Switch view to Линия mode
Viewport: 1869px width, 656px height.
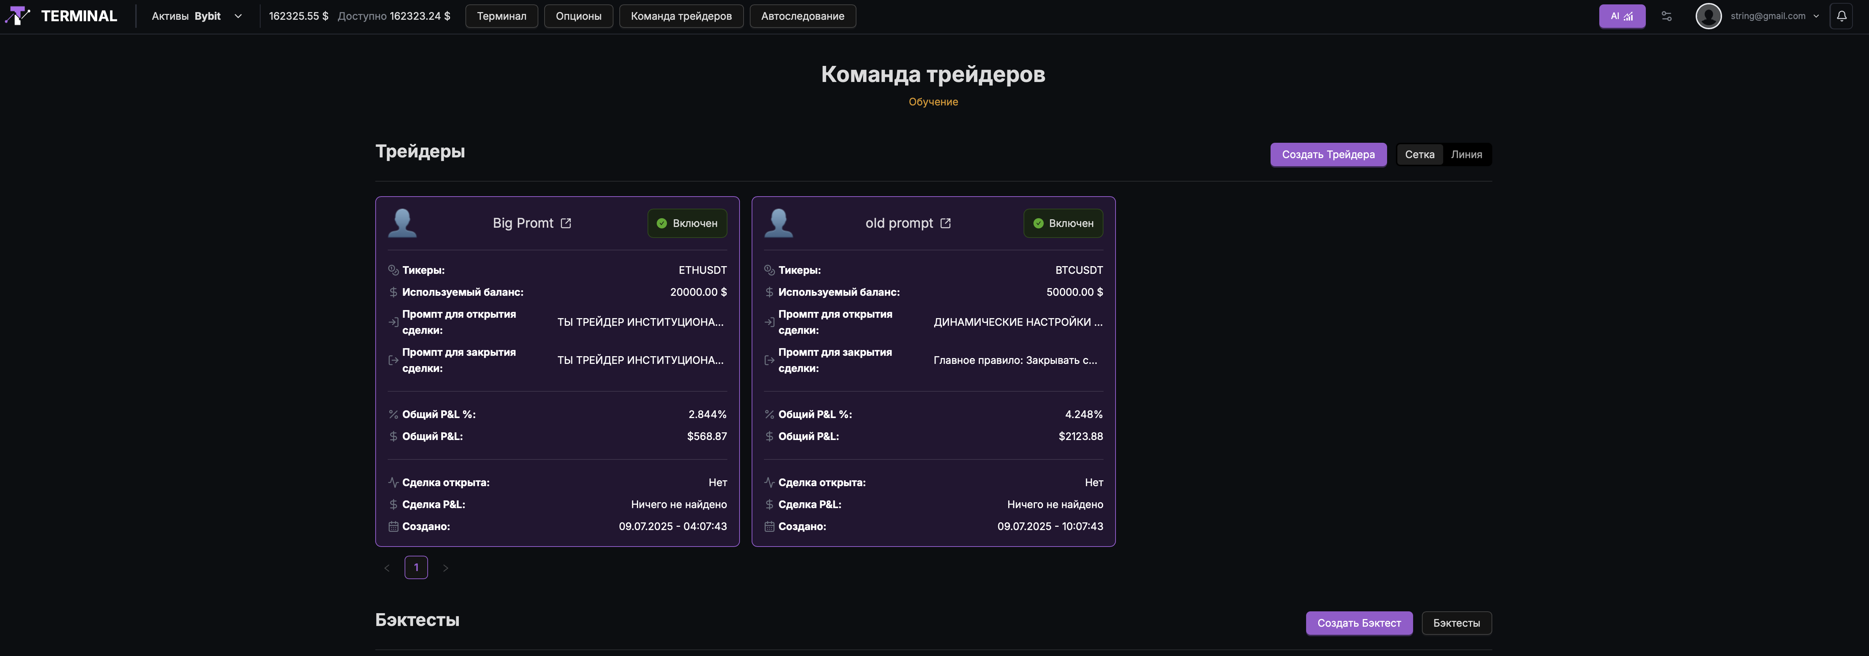click(1467, 154)
